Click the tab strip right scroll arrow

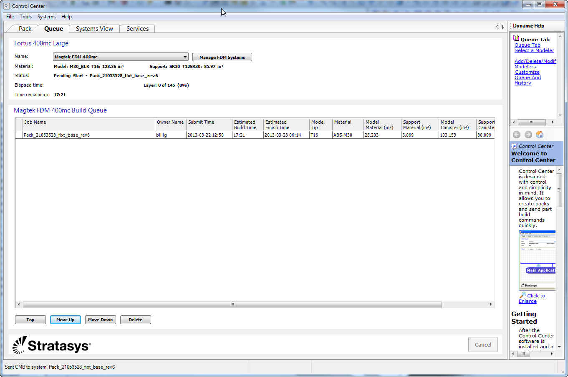click(503, 27)
